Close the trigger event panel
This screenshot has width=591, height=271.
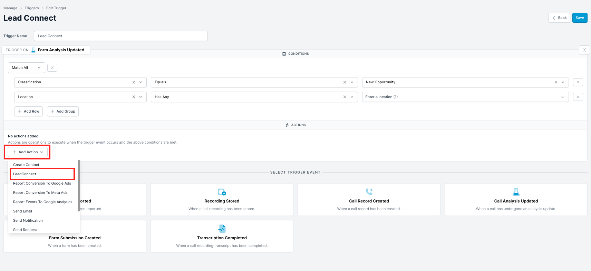pyautogui.click(x=584, y=50)
